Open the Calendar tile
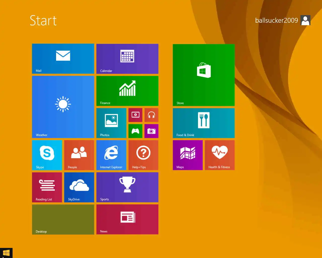The height and width of the screenshot is (258, 322). point(127,59)
